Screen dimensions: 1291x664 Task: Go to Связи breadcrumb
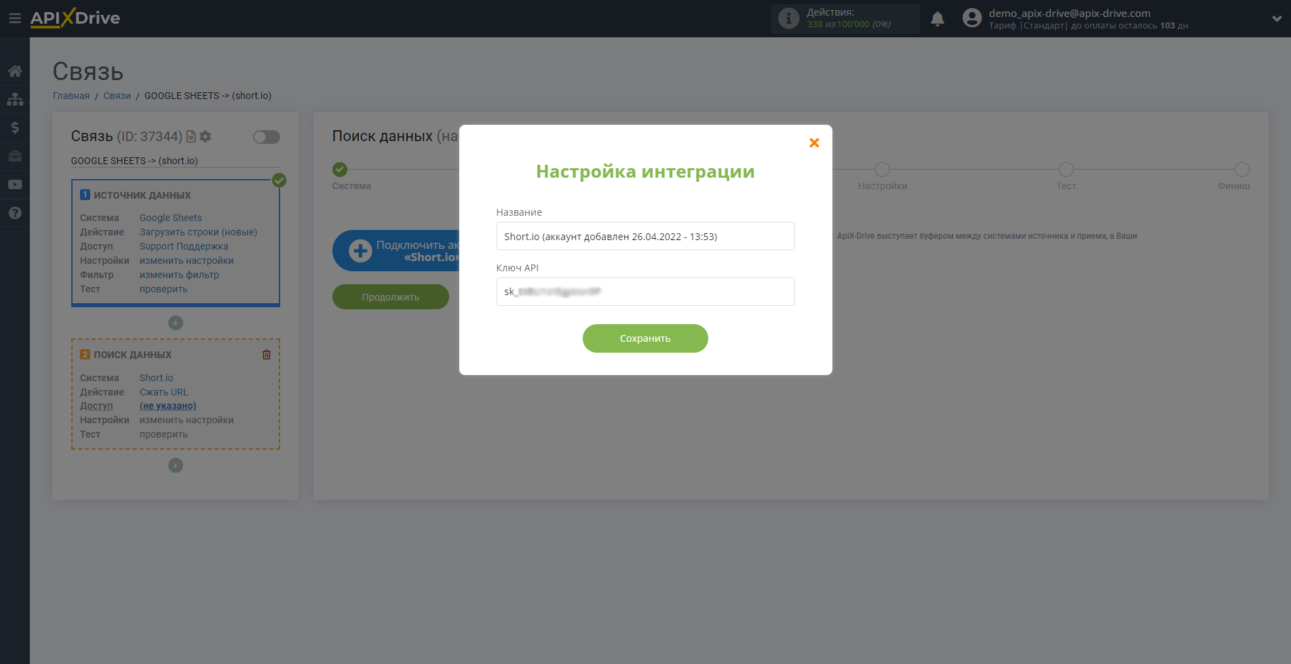point(117,96)
